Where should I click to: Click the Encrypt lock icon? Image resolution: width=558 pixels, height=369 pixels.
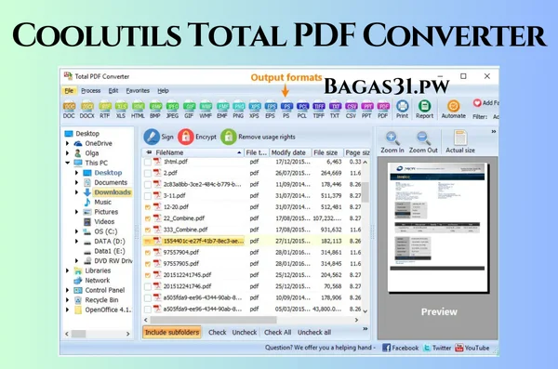[186, 137]
